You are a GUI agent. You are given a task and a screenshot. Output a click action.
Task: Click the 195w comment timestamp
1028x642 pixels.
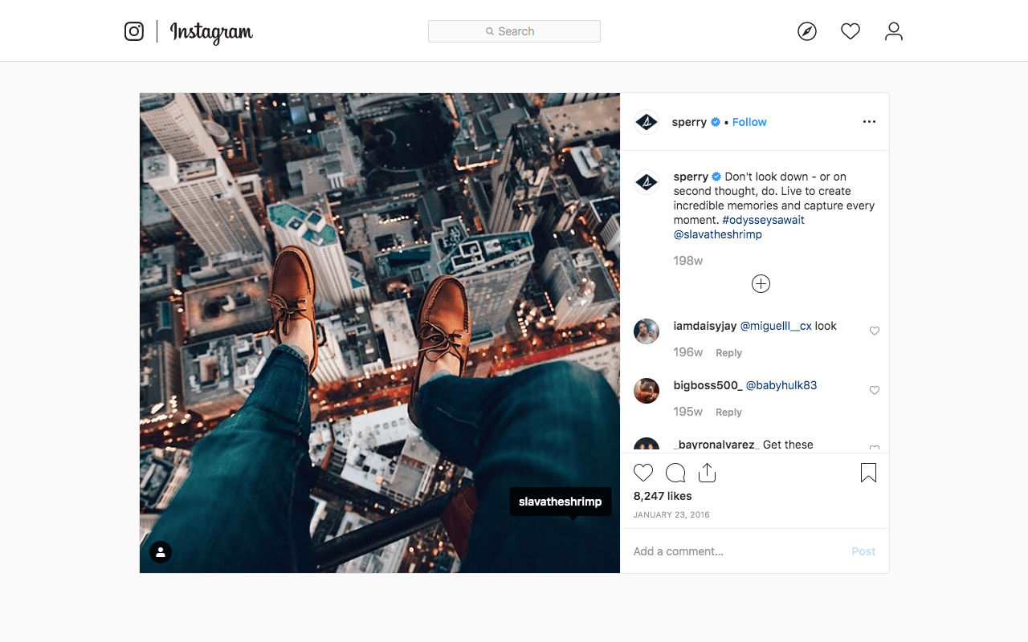click(688, 412)
